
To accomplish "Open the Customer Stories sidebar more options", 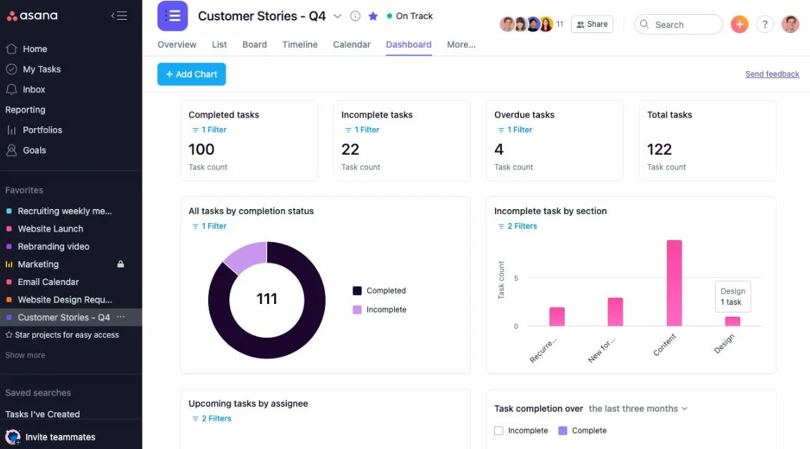I will [121, 317].
